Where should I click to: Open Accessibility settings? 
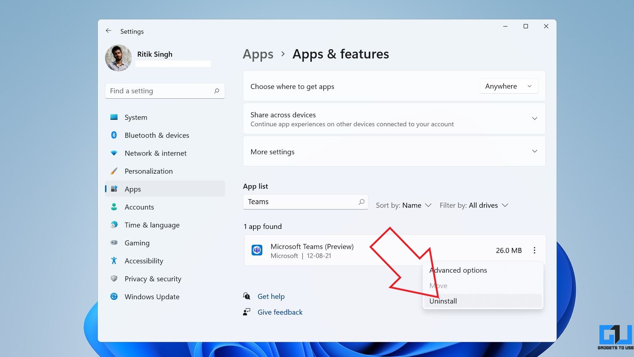pyautogui.click(x=165, y=261)
